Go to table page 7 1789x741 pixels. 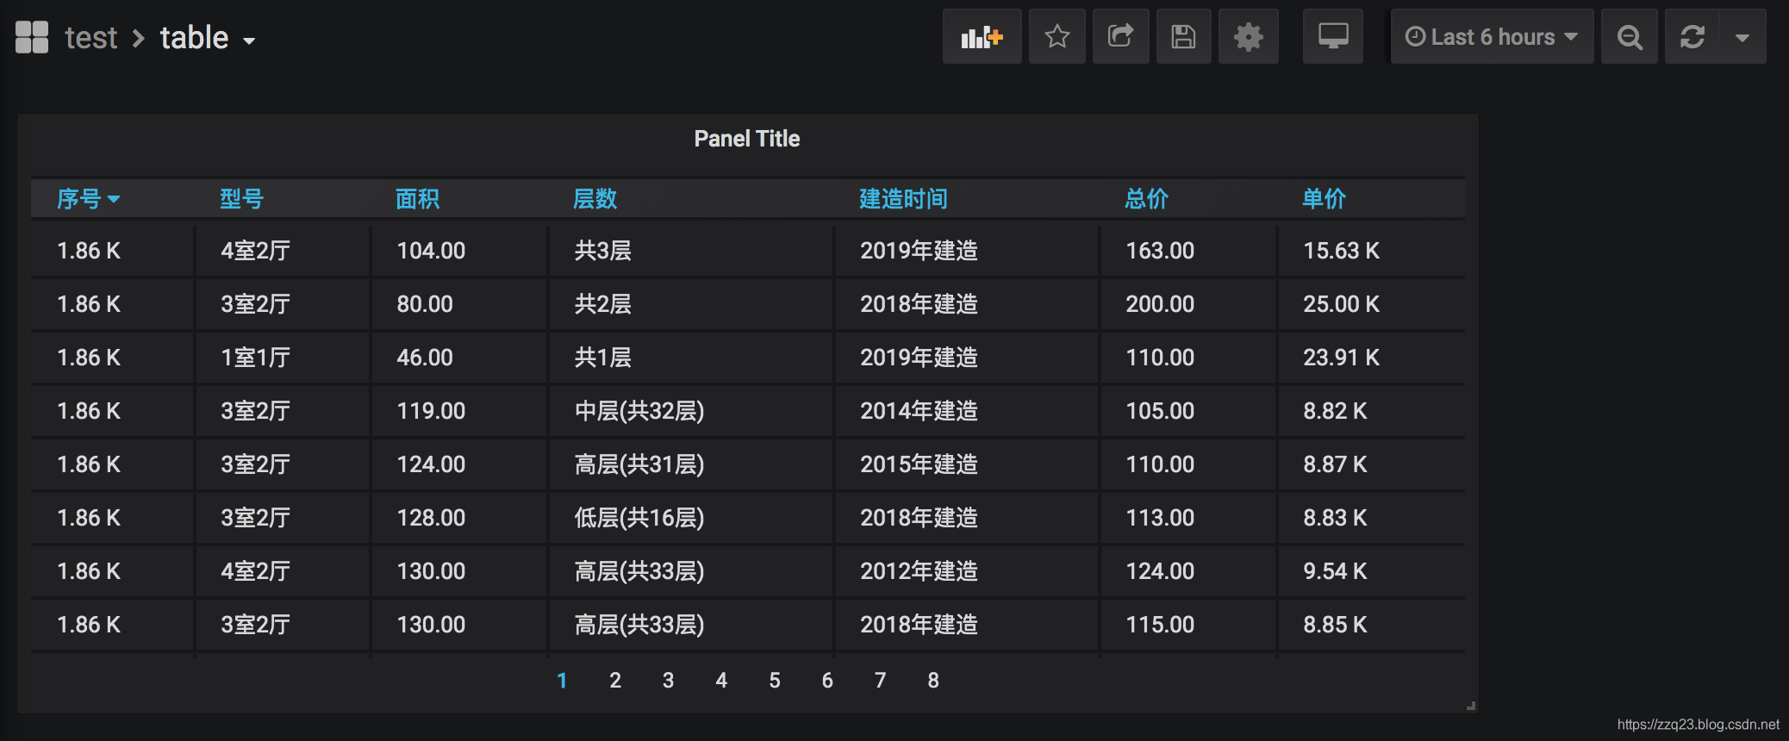(x=880, y=681)
